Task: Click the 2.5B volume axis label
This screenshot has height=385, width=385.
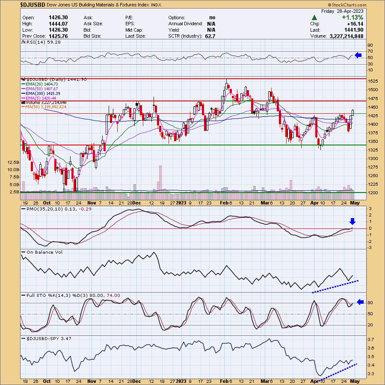Action: click(x=14, y=192)
